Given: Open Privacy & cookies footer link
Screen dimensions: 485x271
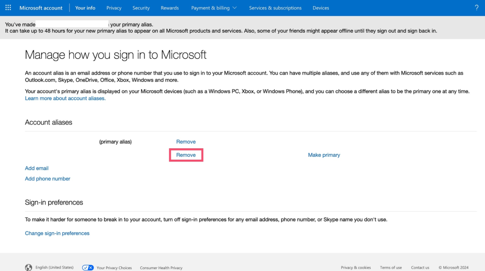Looking at the screenshot, I should point(356,267).
